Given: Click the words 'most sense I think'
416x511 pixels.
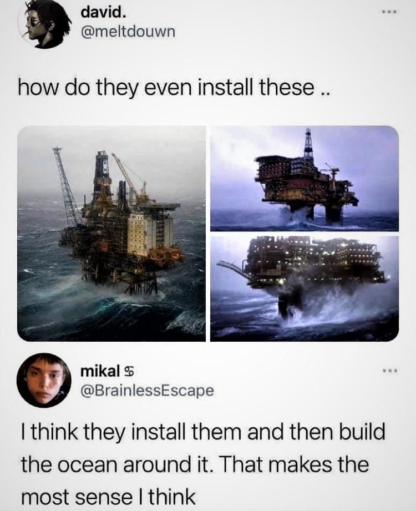Looking at the screenshot, I should (108, 497).
